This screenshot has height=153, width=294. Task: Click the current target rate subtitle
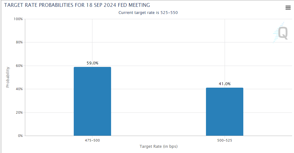pyautogui.click(x=148, y=12)
